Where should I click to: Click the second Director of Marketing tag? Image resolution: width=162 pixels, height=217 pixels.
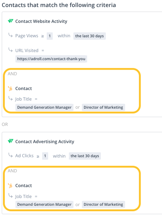pos(103,205)
